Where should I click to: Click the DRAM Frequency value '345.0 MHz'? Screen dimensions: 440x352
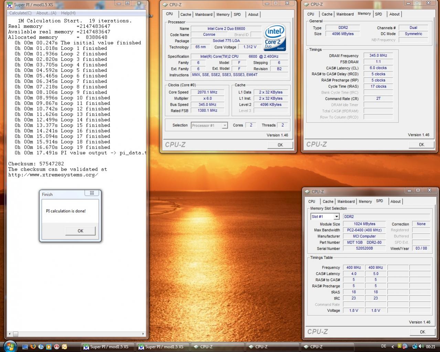(378, 55)
